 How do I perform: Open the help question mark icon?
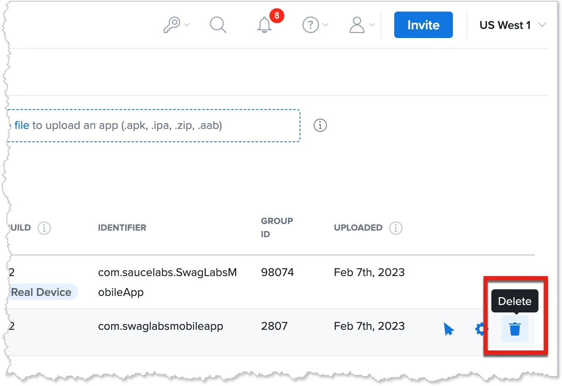pyautogui.click(x=310, y=25)
